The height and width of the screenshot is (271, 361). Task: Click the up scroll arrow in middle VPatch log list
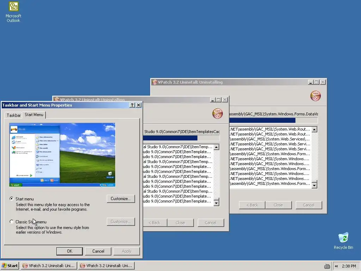[216, 147]
